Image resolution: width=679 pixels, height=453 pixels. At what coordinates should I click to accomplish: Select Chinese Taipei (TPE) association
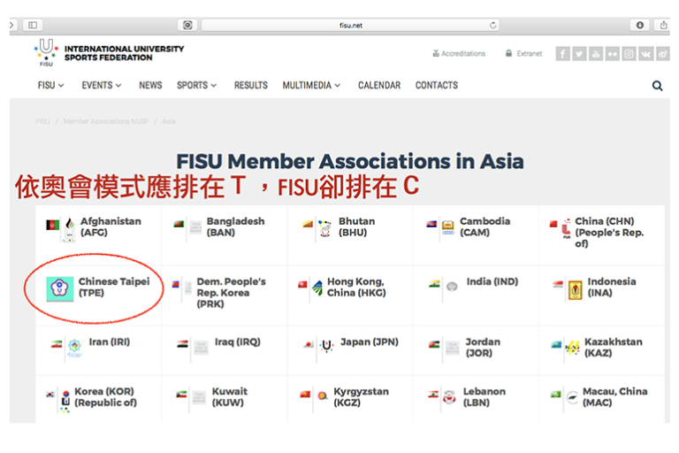coord(113,287)
